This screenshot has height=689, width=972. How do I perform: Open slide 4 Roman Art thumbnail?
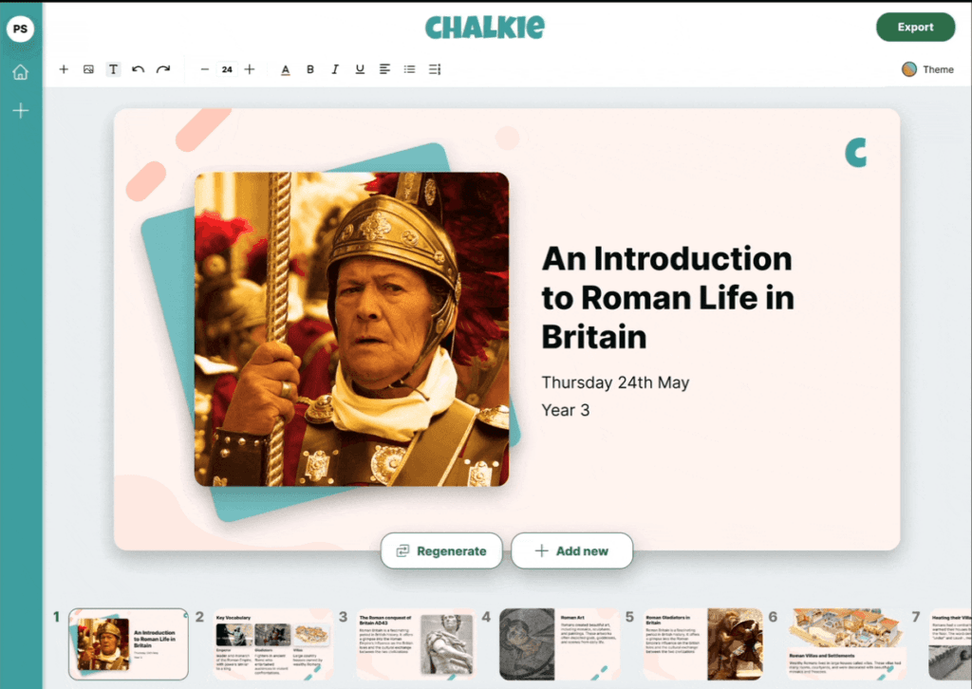pyautogui.click(x=559, y=644)
